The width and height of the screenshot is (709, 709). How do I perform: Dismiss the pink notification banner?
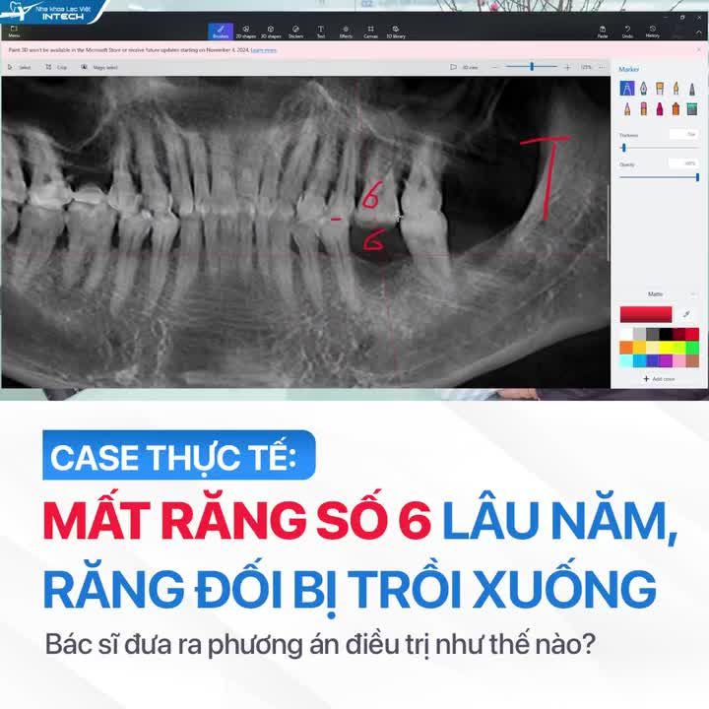(x=698, y=50)
